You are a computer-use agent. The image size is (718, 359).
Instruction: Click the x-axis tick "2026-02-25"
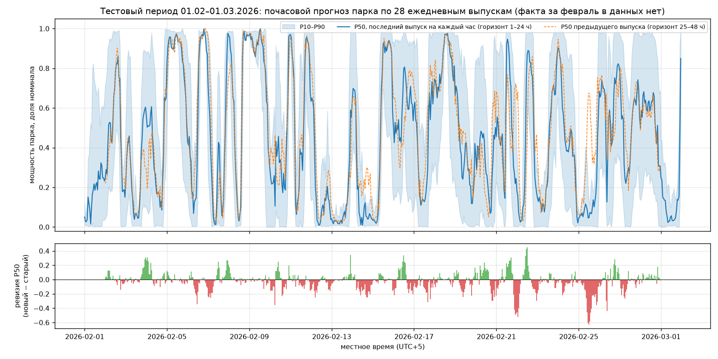tap(579, 337)
